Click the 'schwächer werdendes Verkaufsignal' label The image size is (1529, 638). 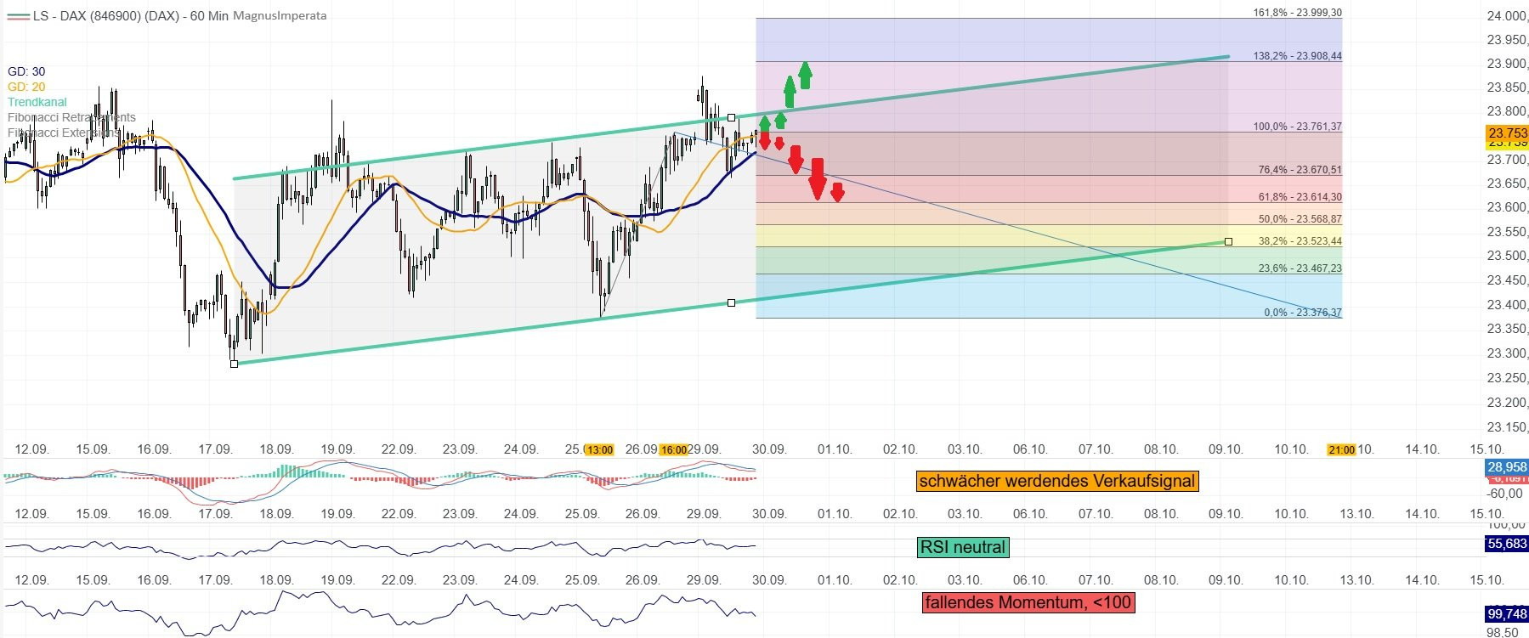click(x=1056, y=481)
